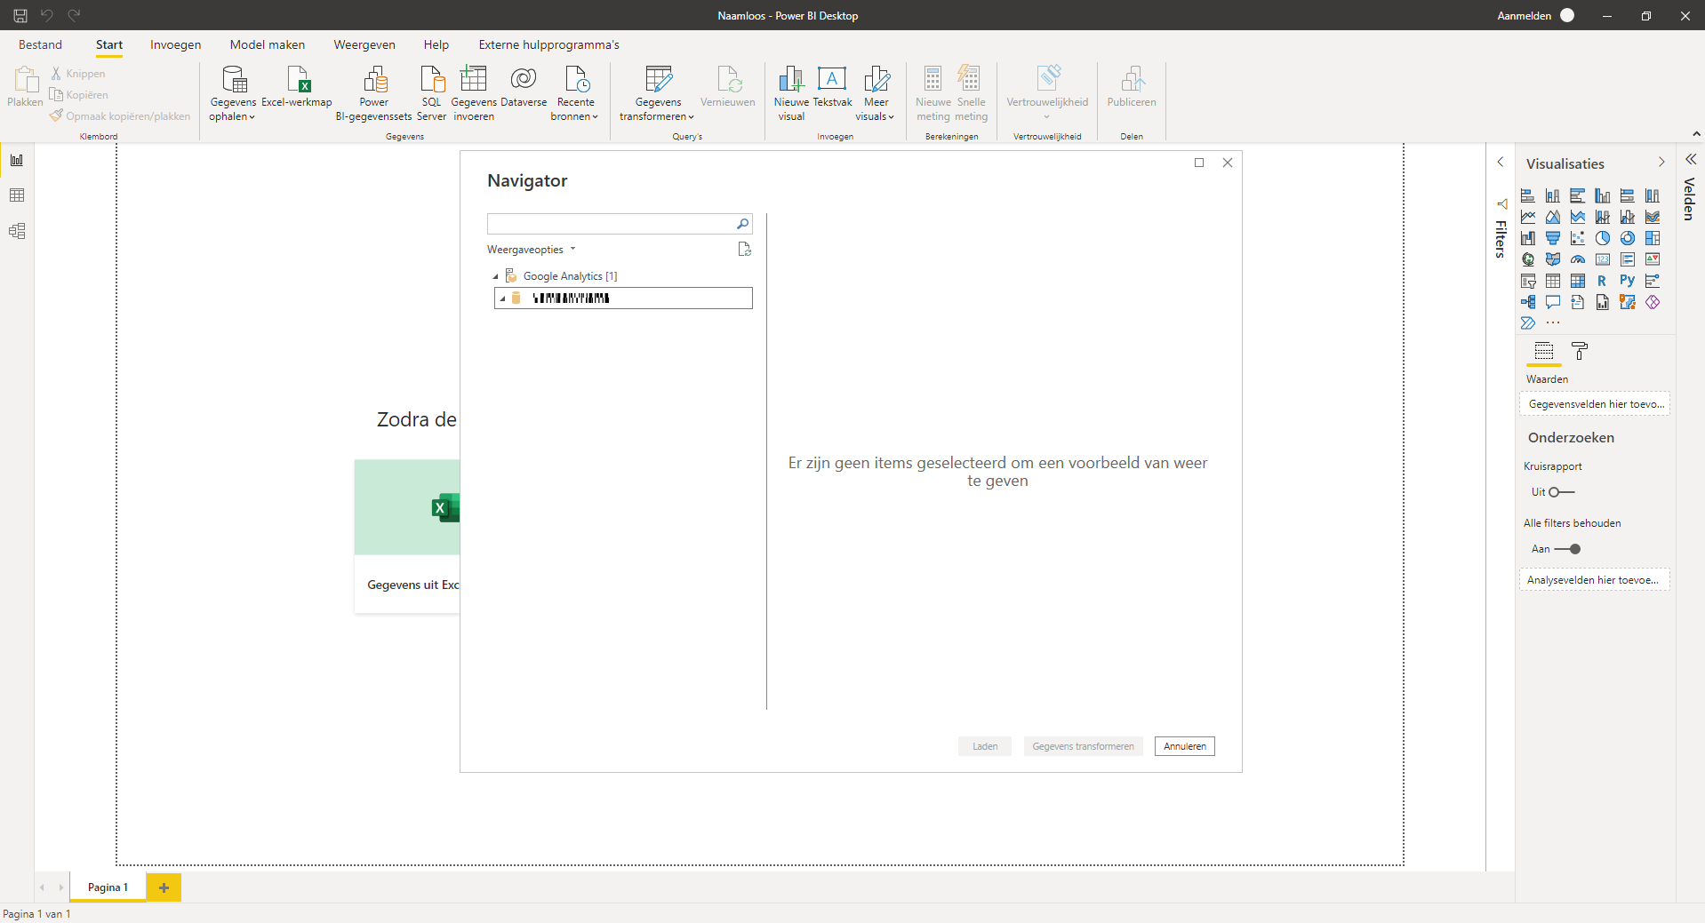
Task: Open the Gegevens transformeren ribbon dropdown
Action: point(658,93)
